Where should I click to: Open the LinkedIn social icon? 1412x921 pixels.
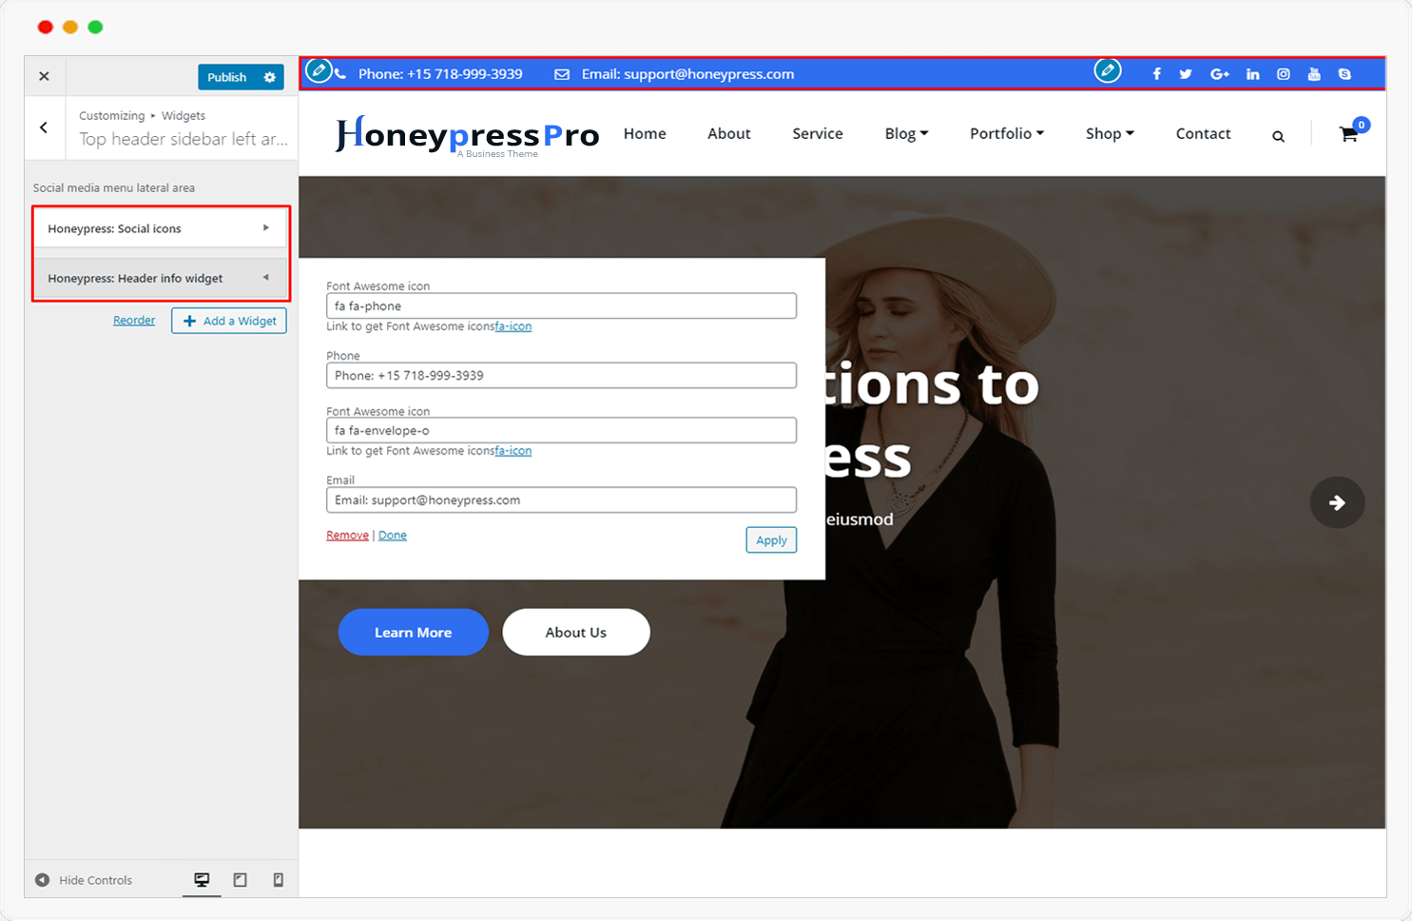(1252, 74)
